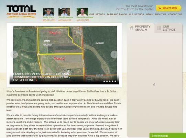Screen dimensions: 186x138
Task: Call Andy Harr's number 605-201-1559
Action: 49,20
